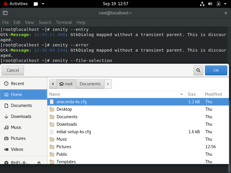Click the Videos camcorder icon in sidebar
The height and width of the screenshot is (173, 231).
[x=6, y=149]
